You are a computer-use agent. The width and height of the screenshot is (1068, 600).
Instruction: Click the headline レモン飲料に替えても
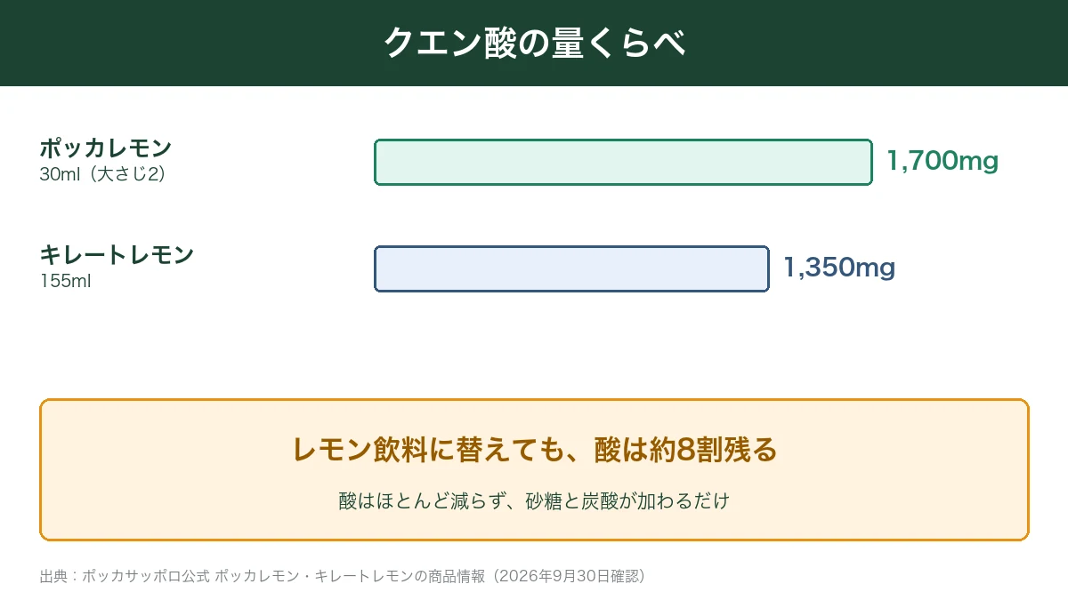pyautogui.click(x=416, y=450)
